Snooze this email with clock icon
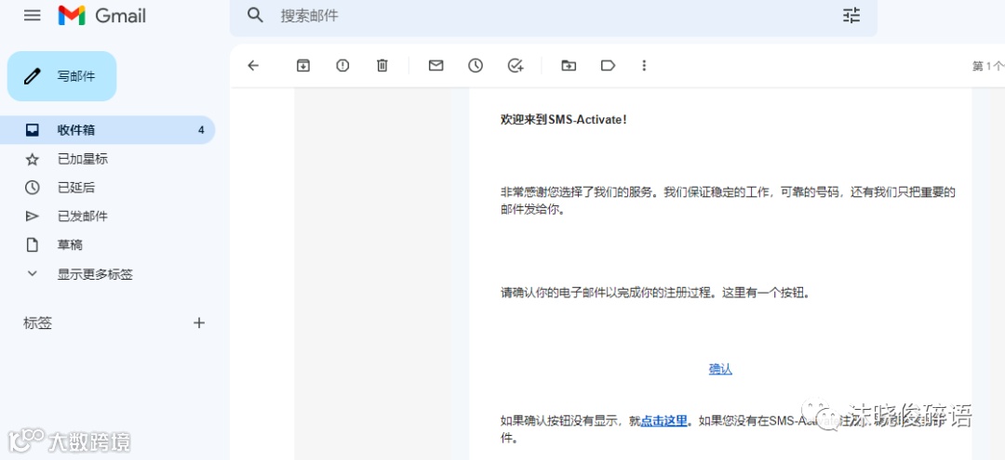Image resolution: width=1005 pixels, height=460 pixels. pyautogui.click(x=475, y=65)
